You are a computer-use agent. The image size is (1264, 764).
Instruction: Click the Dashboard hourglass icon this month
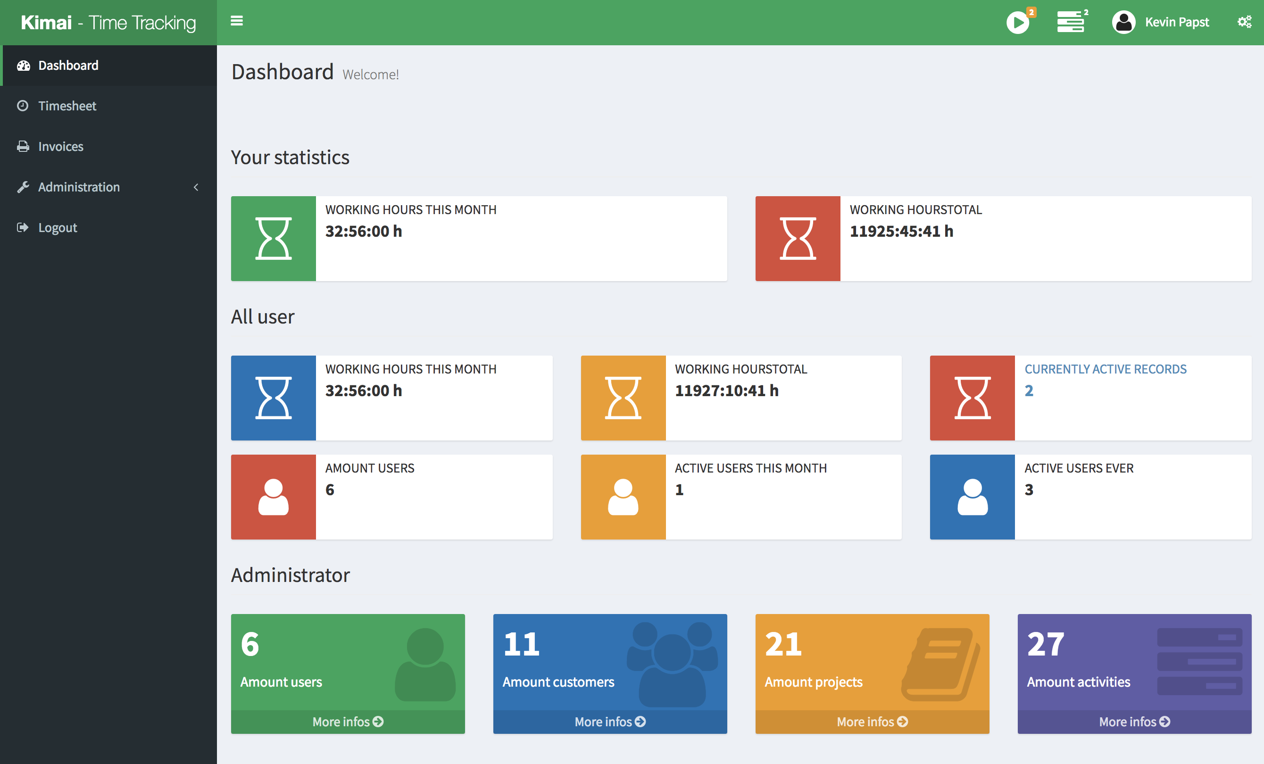[273, 239]
